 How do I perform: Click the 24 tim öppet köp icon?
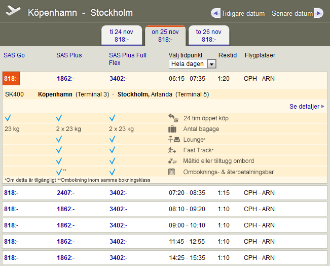(x=173, y=118)
